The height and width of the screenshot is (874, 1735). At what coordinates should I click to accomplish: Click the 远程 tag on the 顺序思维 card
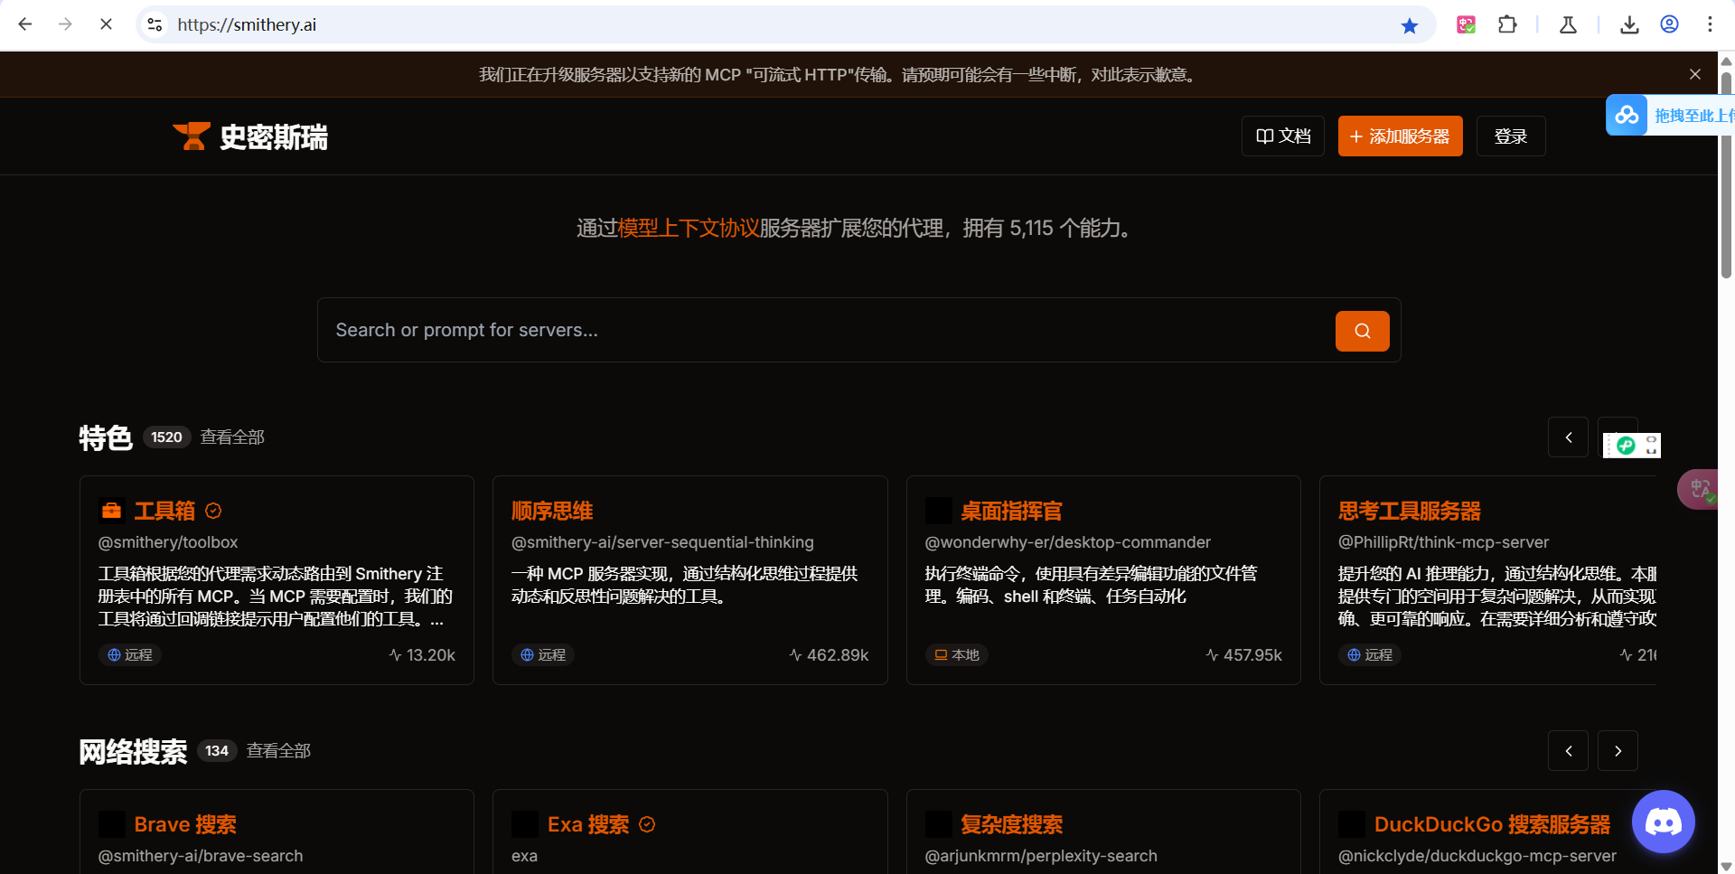[x=543, y=654]
